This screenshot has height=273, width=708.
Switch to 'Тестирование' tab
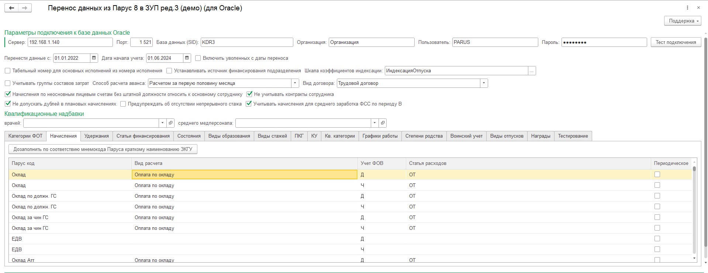[573, 136]
